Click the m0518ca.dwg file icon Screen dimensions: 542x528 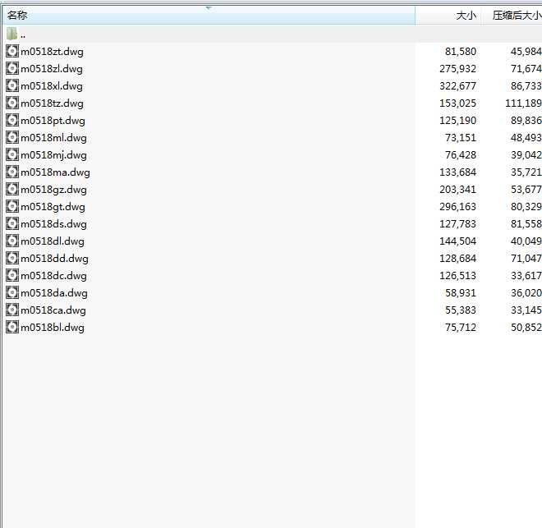coord(12,310)
